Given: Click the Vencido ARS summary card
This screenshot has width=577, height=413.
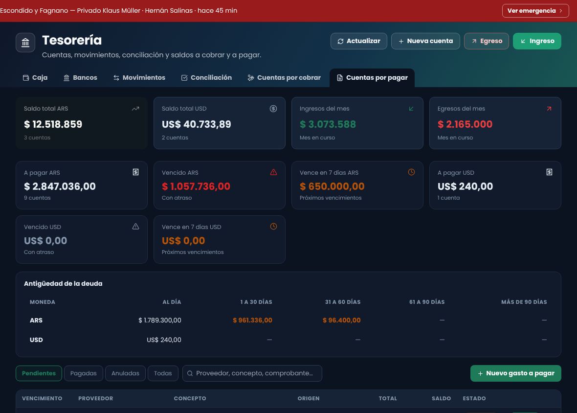Looking at the screenshot, I should point(220,185).
